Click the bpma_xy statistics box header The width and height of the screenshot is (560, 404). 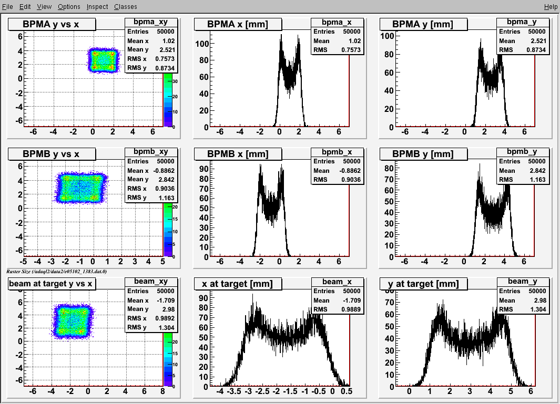coord(151,22)
